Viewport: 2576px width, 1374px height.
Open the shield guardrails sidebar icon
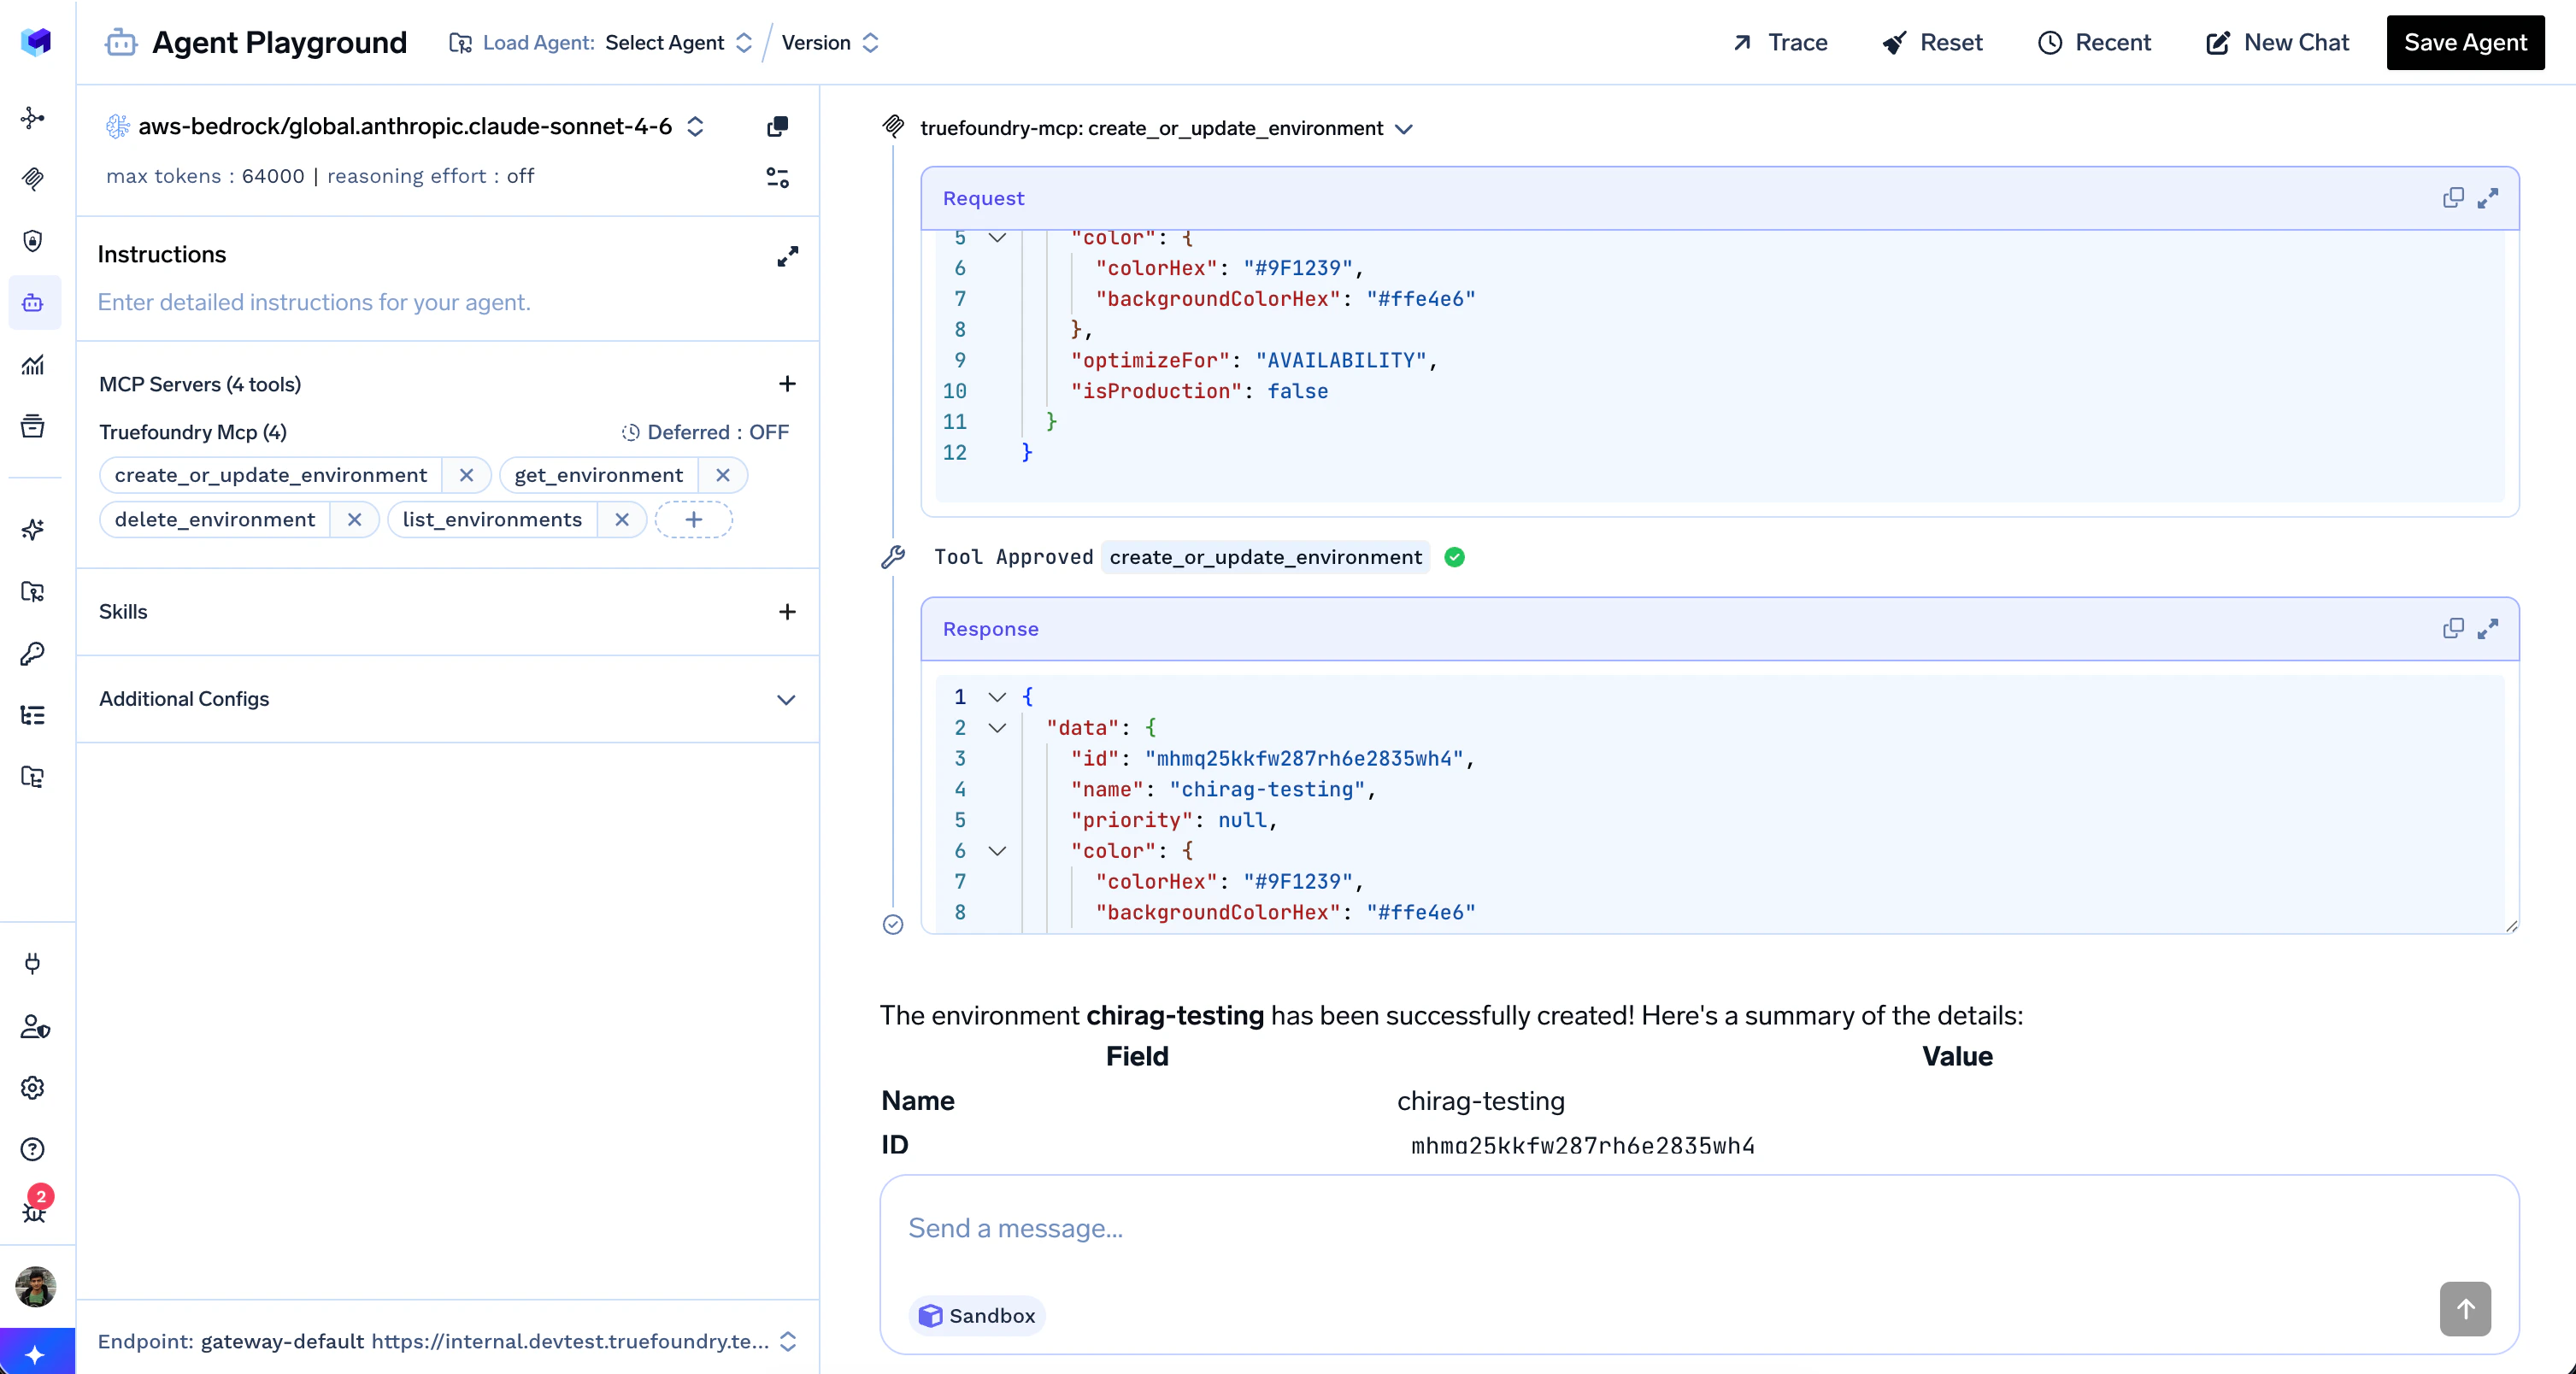pyautogui.click(x=33, y=241)
